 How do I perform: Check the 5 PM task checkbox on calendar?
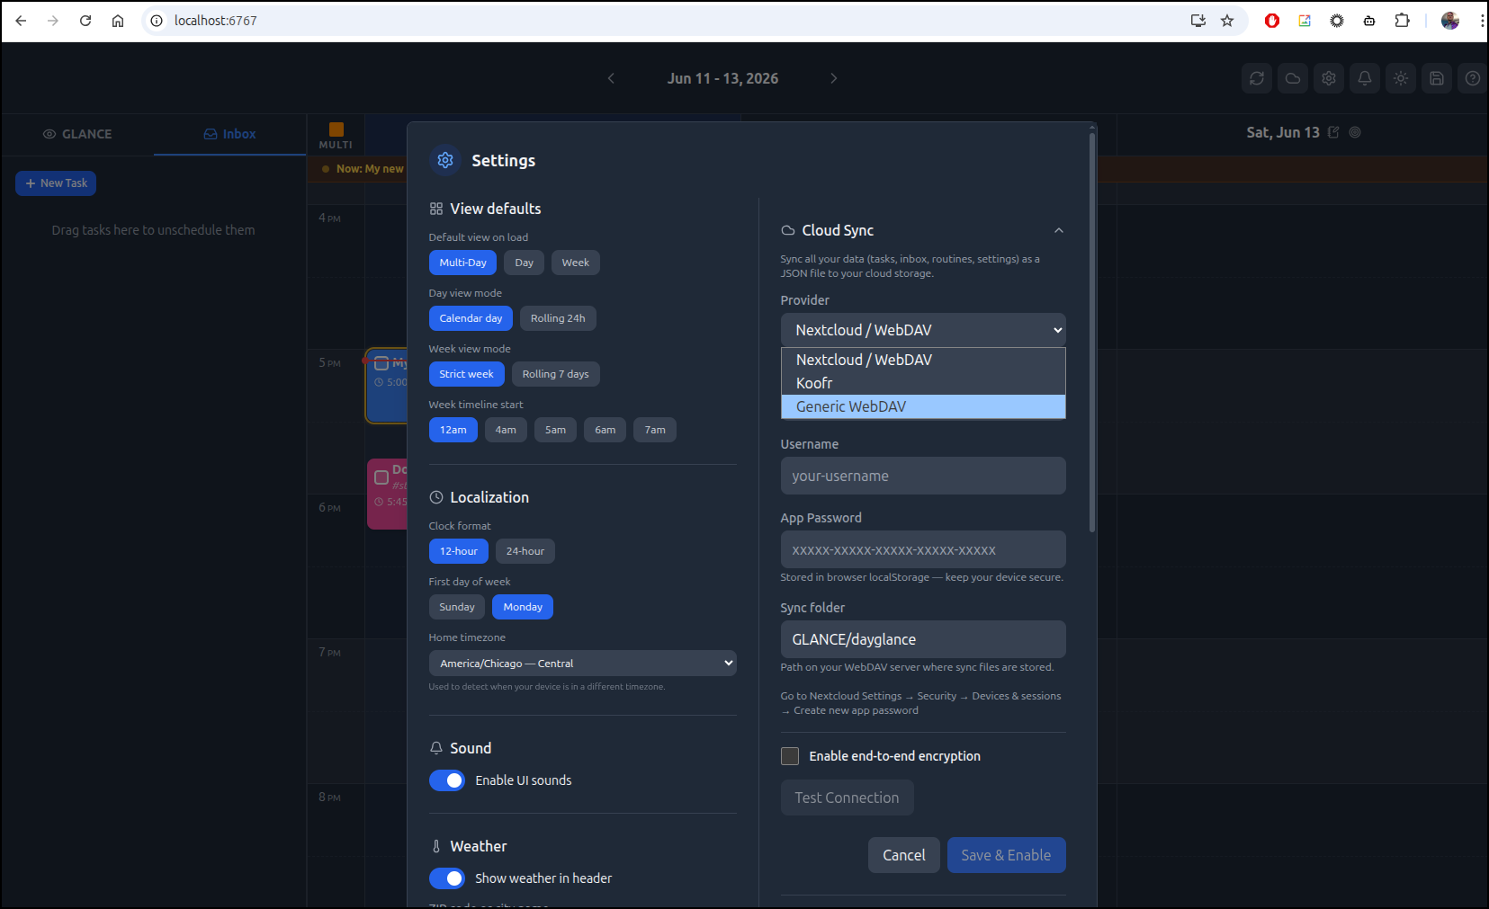click(x=381, y=363)
